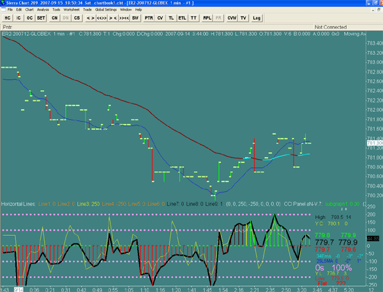The image size is (383, 292).
Task: Open the Window menu
Action: point(126,10)
